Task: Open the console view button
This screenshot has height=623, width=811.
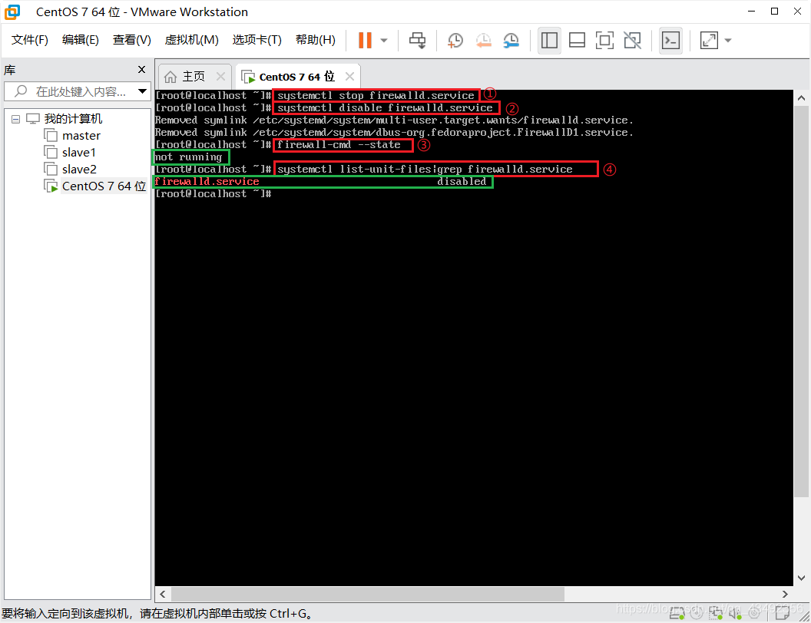Action: click(670, 41)
